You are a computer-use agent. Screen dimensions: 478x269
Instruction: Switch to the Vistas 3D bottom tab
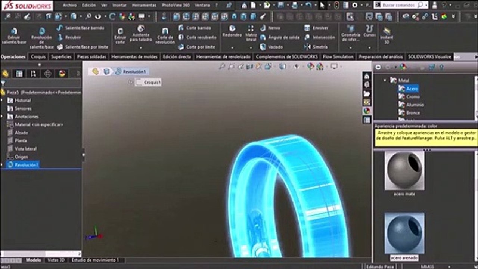(x=56, y=260)
